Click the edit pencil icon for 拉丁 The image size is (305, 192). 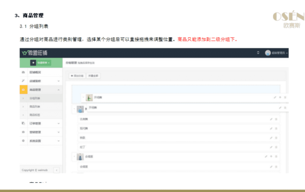point(271,147)
